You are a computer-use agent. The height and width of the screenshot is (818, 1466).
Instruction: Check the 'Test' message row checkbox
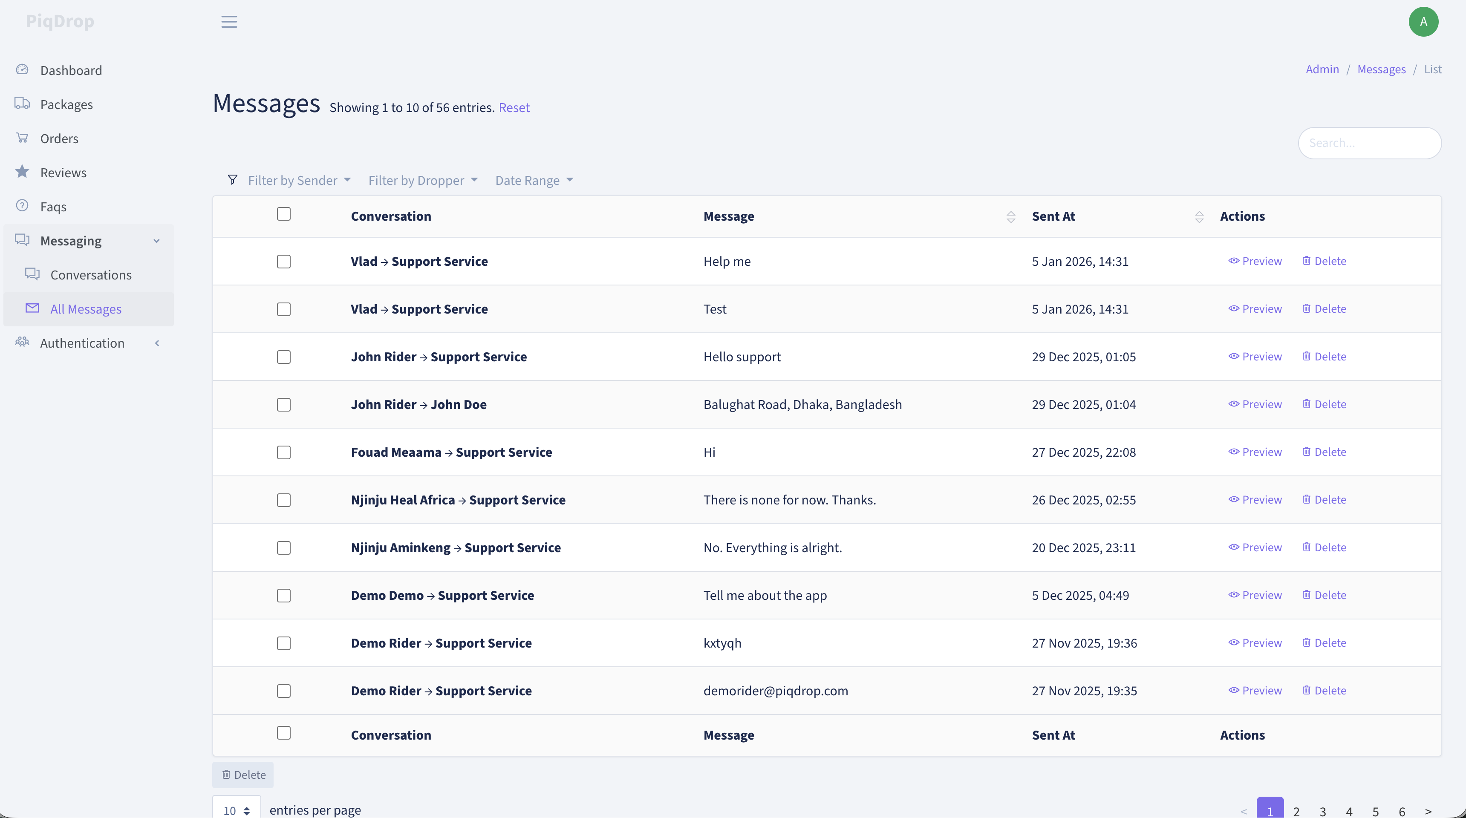point(283,309)
